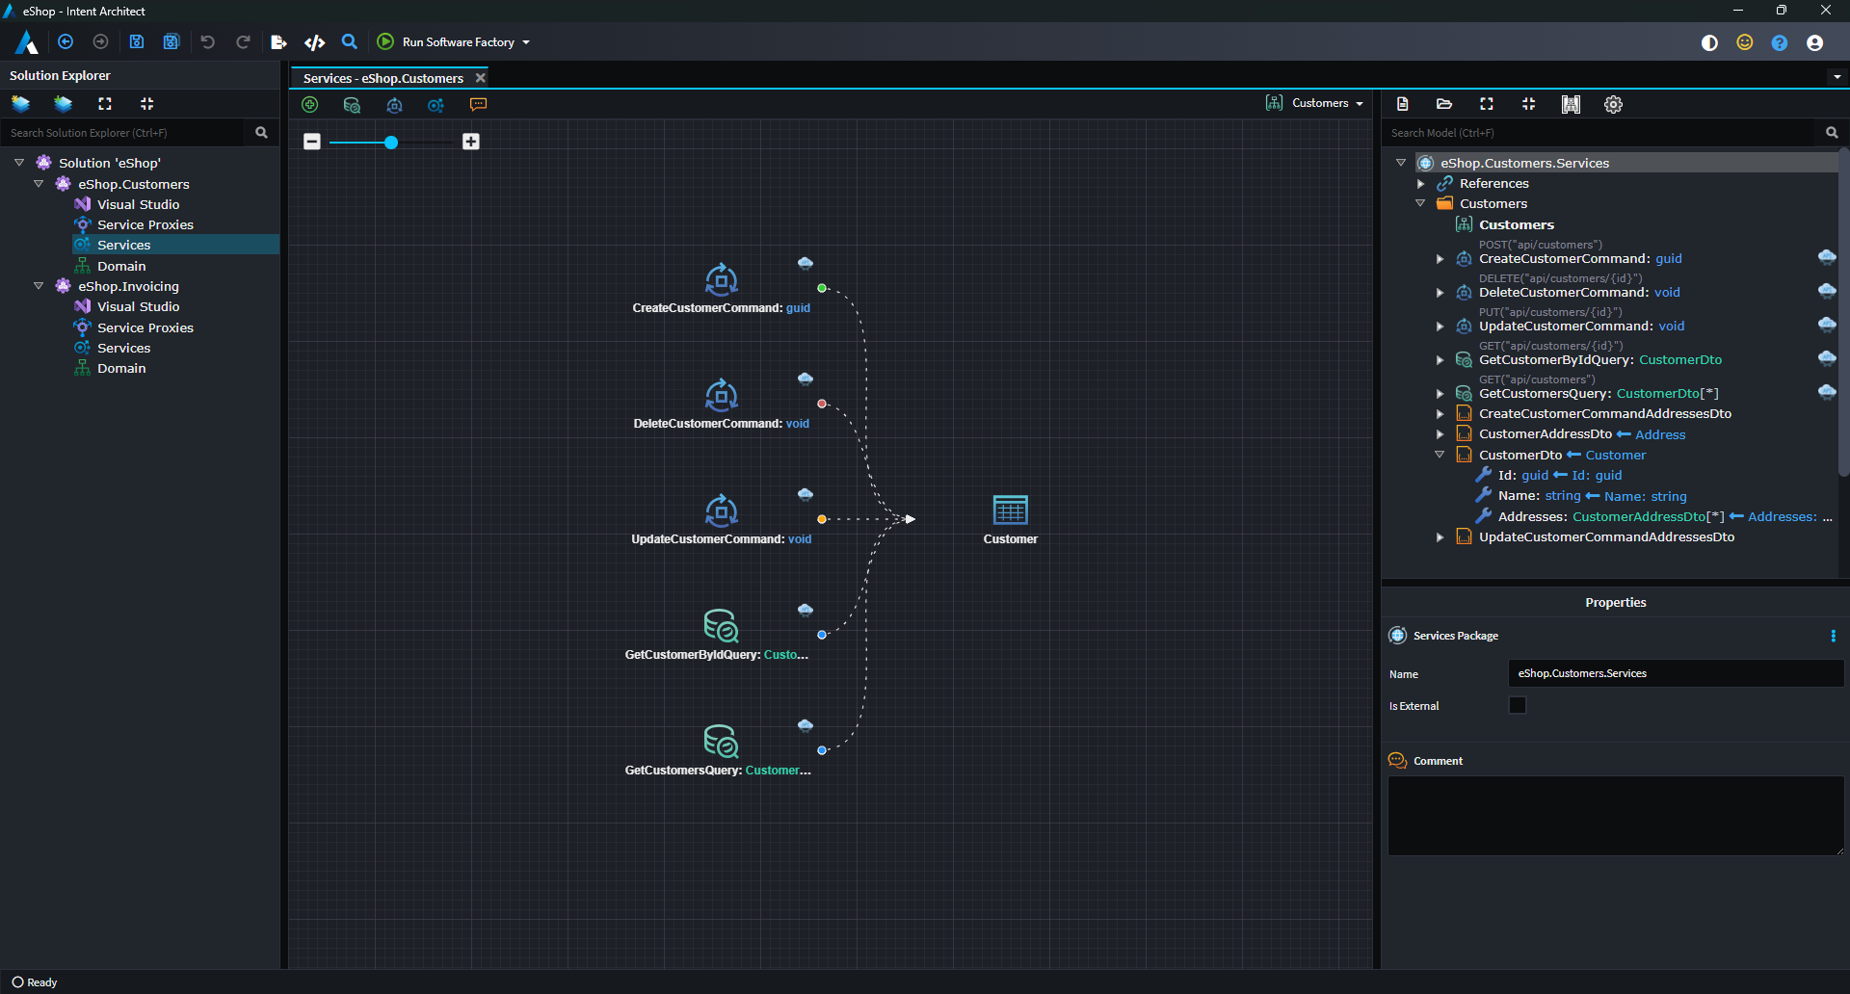
Task: Collapse all in Solution Explorer
Action: (146, 104)
